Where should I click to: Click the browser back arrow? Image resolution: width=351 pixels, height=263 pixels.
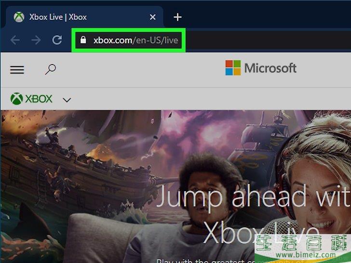pyautogui.click(x=15, y=40)
